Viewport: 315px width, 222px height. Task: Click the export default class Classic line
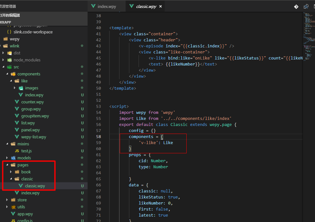(x=178, y=125)
